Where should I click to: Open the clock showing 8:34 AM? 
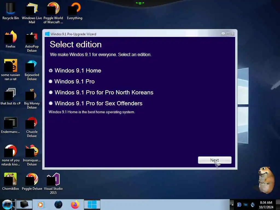[266, 205]
